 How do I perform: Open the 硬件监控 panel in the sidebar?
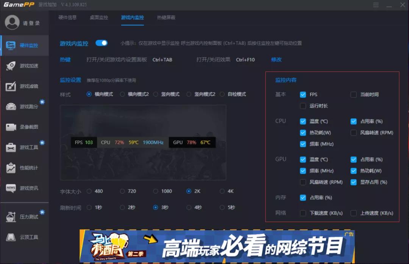[x=25, y=45]
